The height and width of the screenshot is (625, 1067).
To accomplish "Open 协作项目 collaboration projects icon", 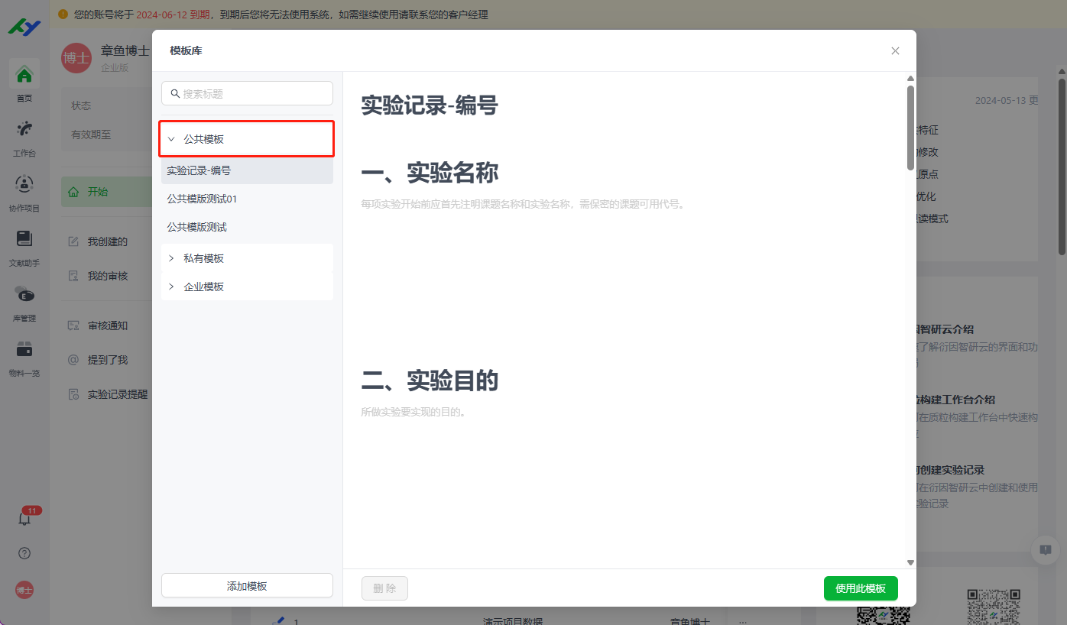I will 24,184.
